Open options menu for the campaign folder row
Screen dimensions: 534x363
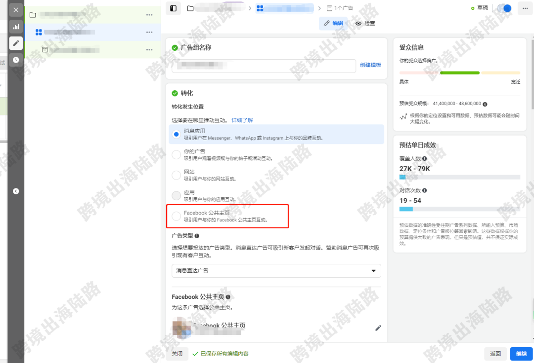click(149, 15)
